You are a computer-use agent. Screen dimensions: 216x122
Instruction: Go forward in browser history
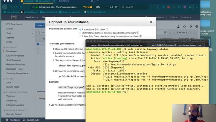[10, 7]
